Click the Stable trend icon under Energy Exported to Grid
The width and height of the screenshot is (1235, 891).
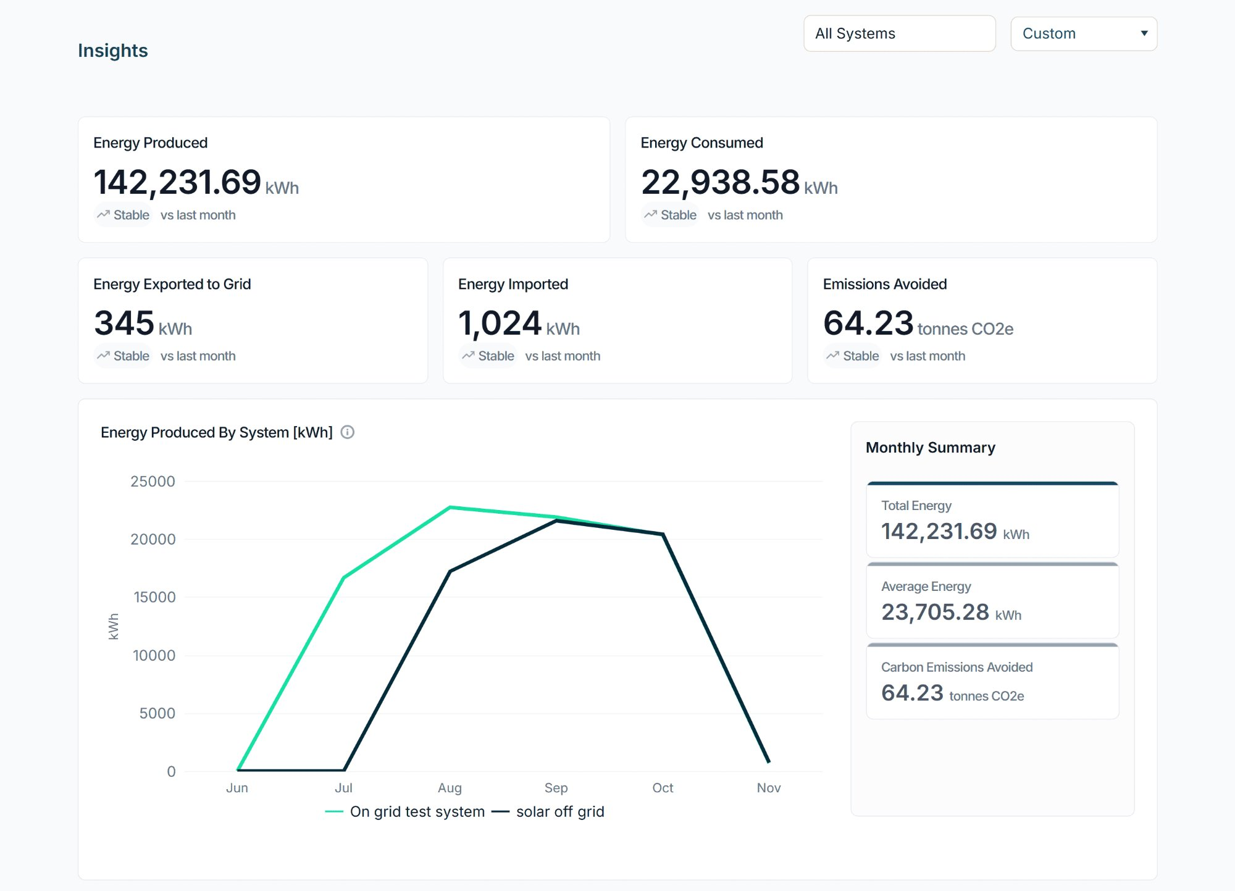[x=104, y=355]
